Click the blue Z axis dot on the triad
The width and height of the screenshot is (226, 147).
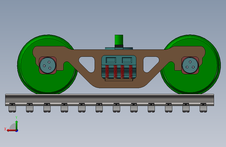point(17,131)
